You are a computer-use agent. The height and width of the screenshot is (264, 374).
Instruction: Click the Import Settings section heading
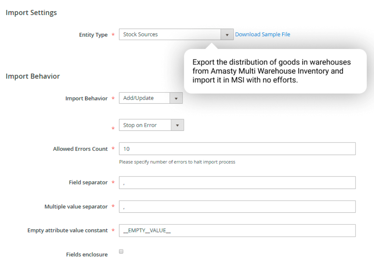(31, 12)
